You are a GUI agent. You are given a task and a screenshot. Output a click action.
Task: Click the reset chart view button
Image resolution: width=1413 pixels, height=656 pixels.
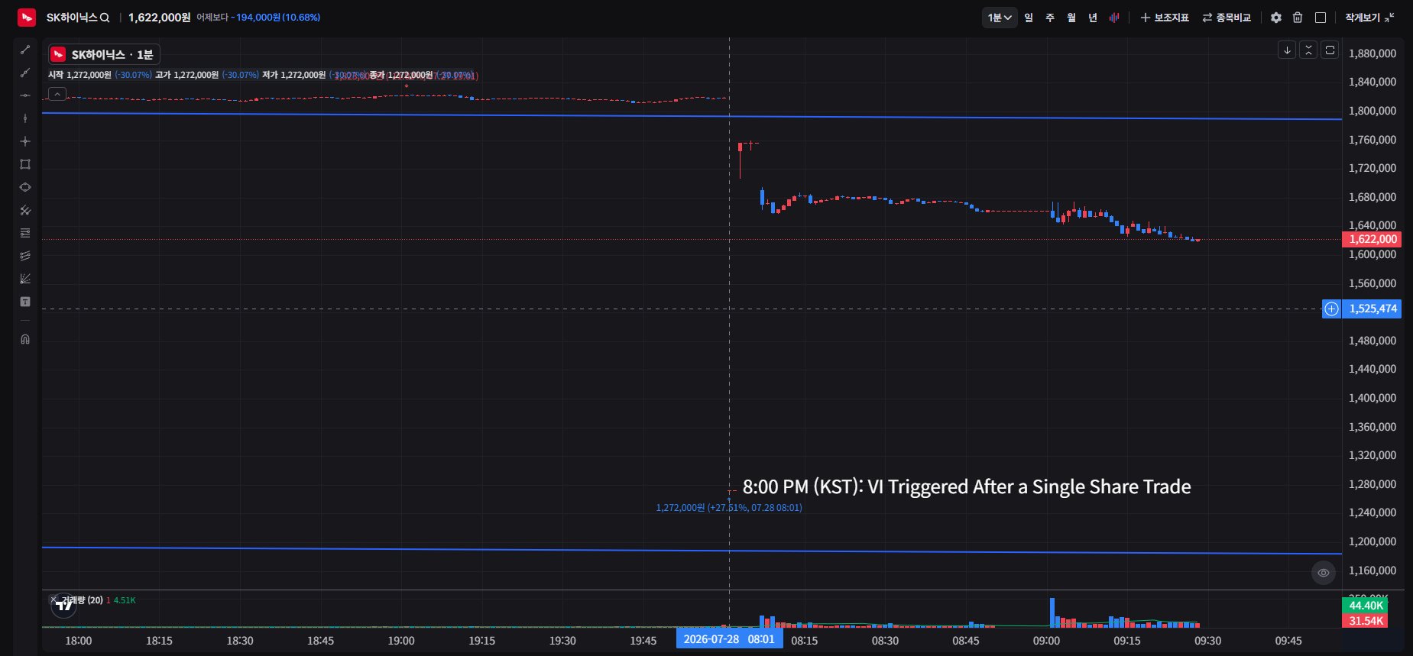click(1330, 50)
